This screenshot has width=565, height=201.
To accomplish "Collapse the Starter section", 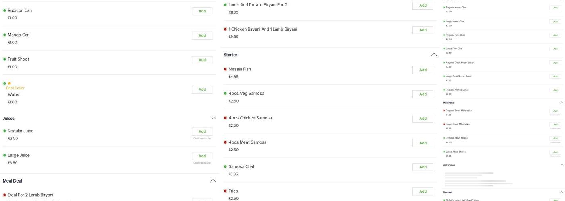I will coord(434,55).
